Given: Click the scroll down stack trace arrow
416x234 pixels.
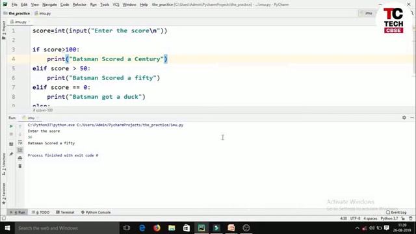Looking at the screenshot, I should tap(20, 135).
